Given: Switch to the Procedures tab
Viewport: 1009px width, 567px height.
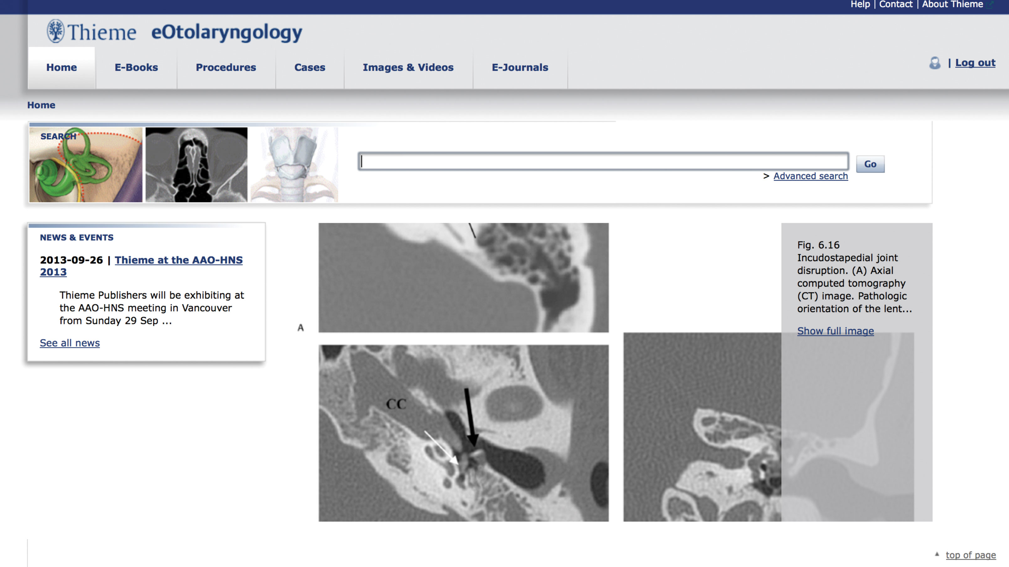Looking at the screenshot, I should pyautogui.click(x=226, y=67).
